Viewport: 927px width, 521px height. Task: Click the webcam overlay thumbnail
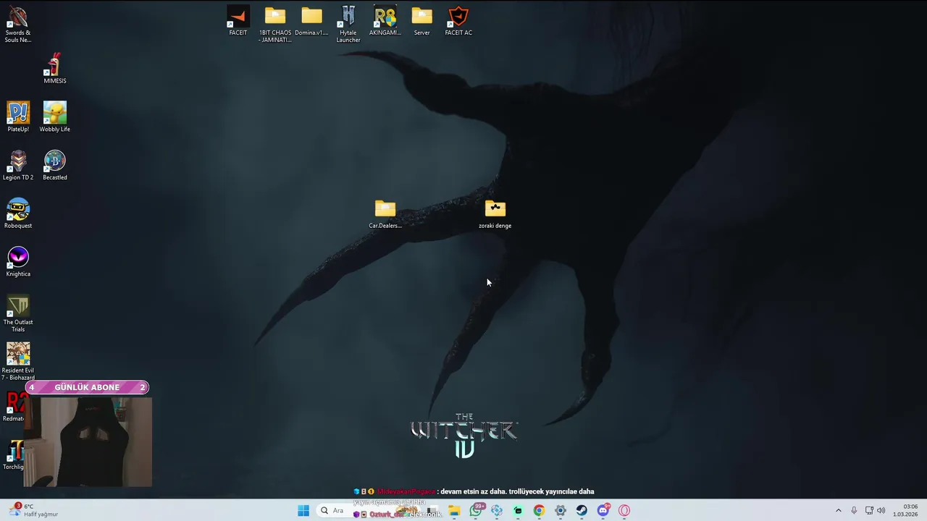[x=88, y=441]
